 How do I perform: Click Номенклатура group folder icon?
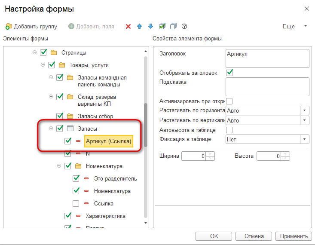click(x=78, y=166)
